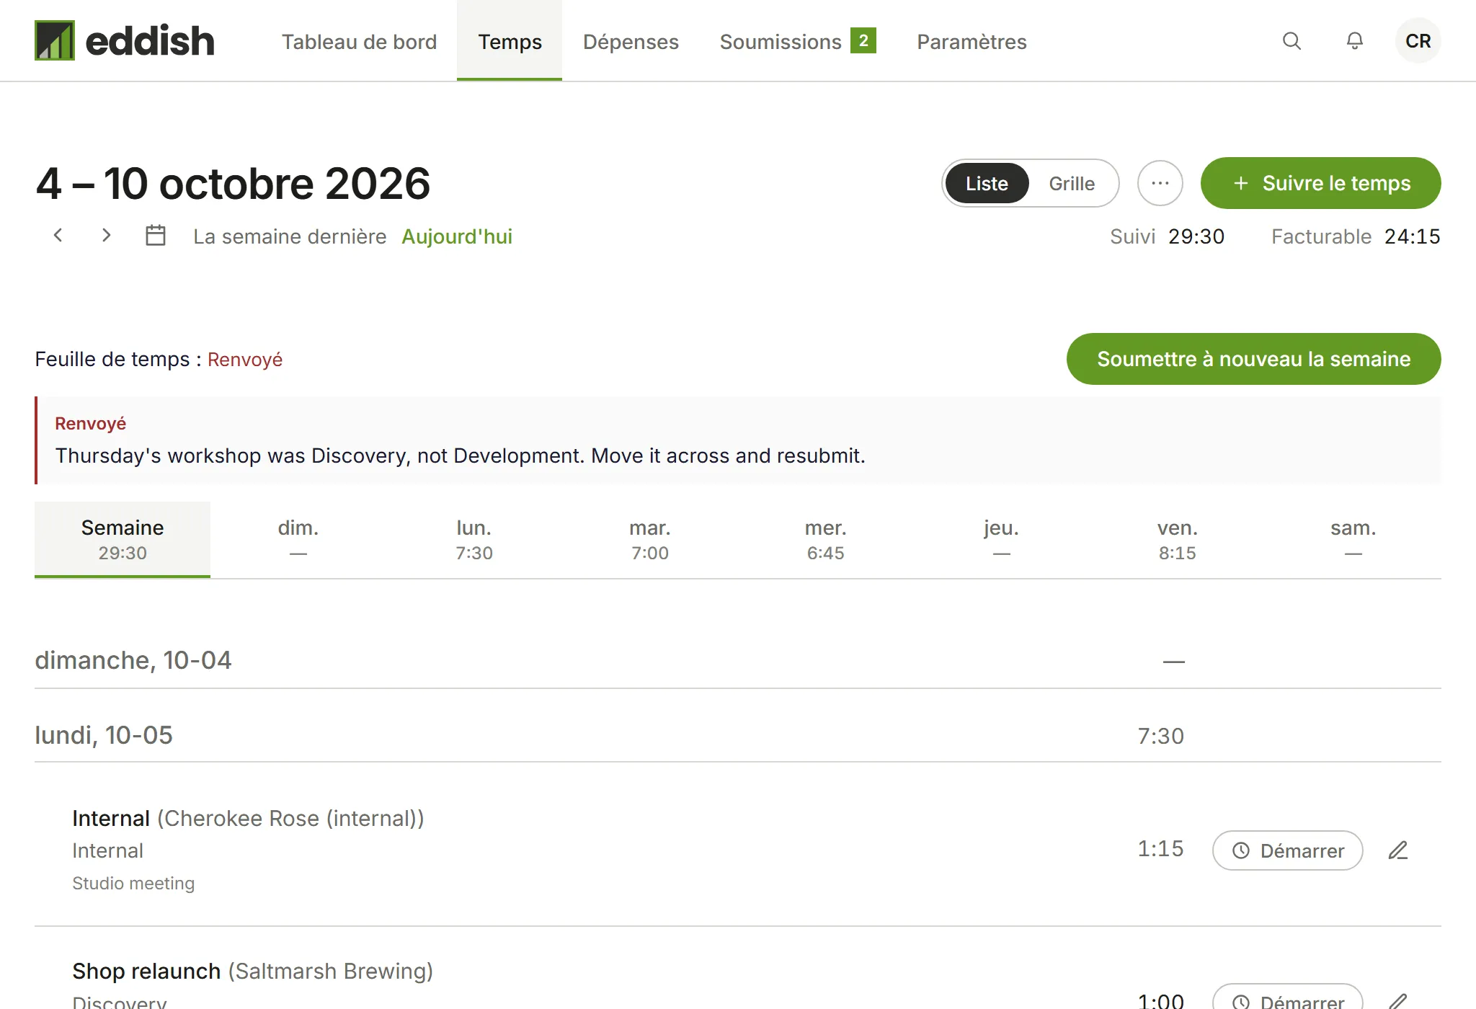Switch to Grille view

[1072, 183]
